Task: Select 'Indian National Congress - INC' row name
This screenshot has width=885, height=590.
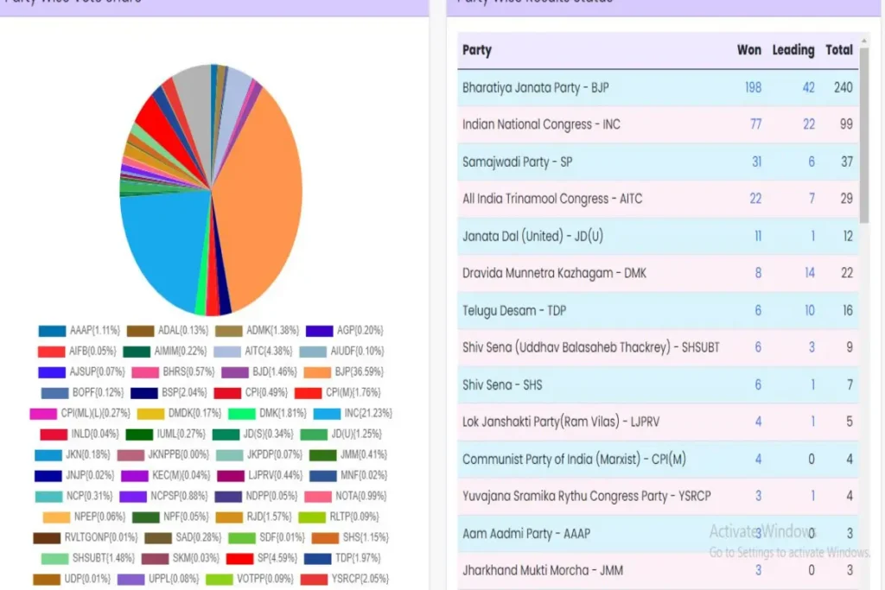Action: click(541, 124)
